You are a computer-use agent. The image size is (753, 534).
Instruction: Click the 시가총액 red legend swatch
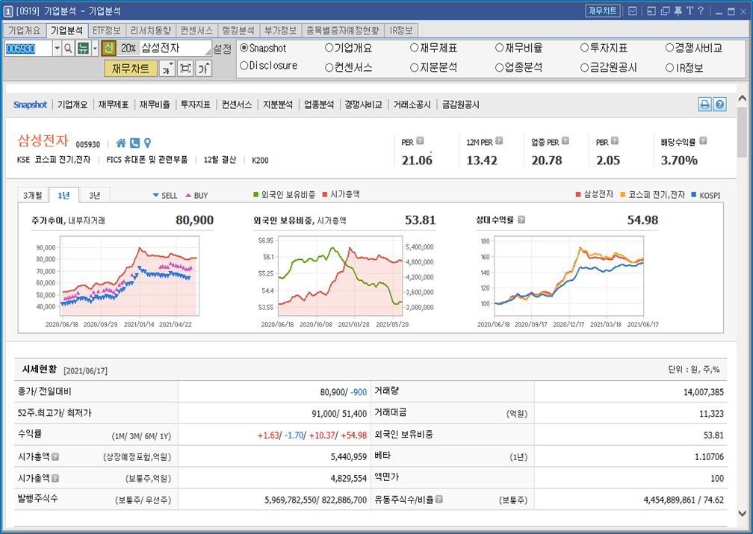pyautogui.click(x=325, y=194)
